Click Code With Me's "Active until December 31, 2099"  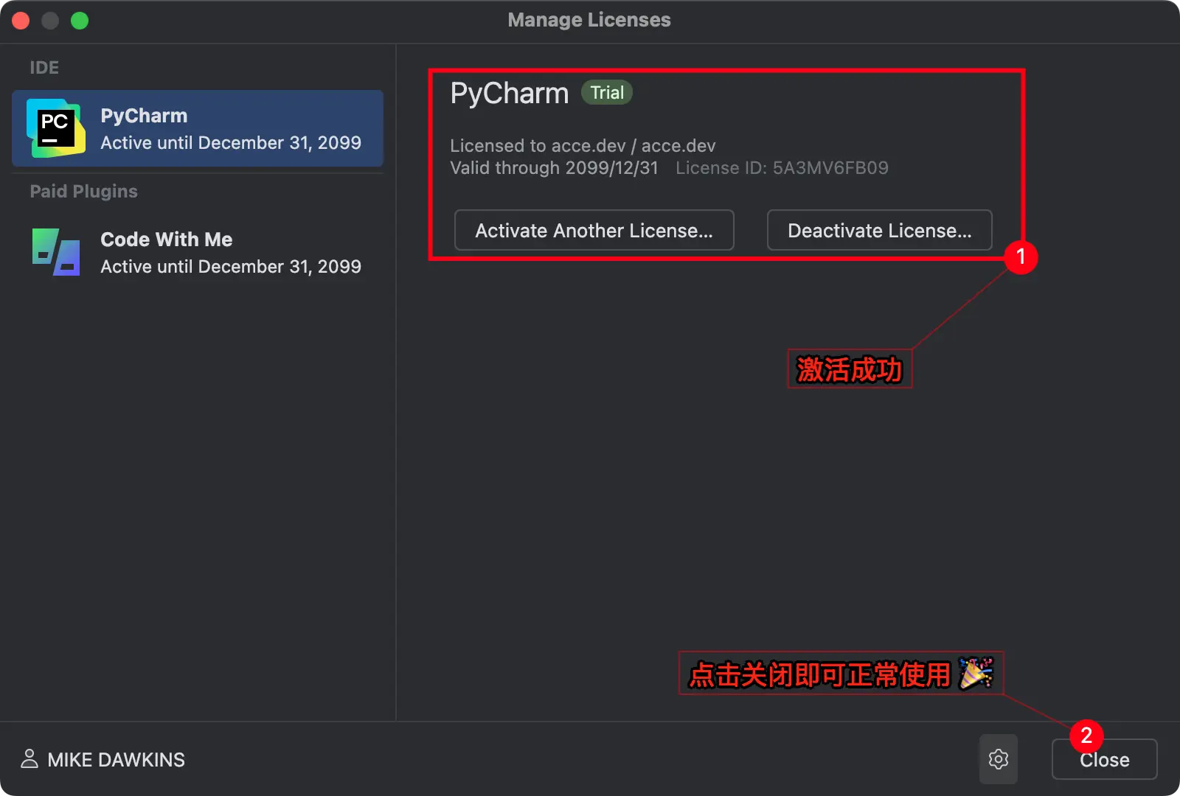click(231, 266)
